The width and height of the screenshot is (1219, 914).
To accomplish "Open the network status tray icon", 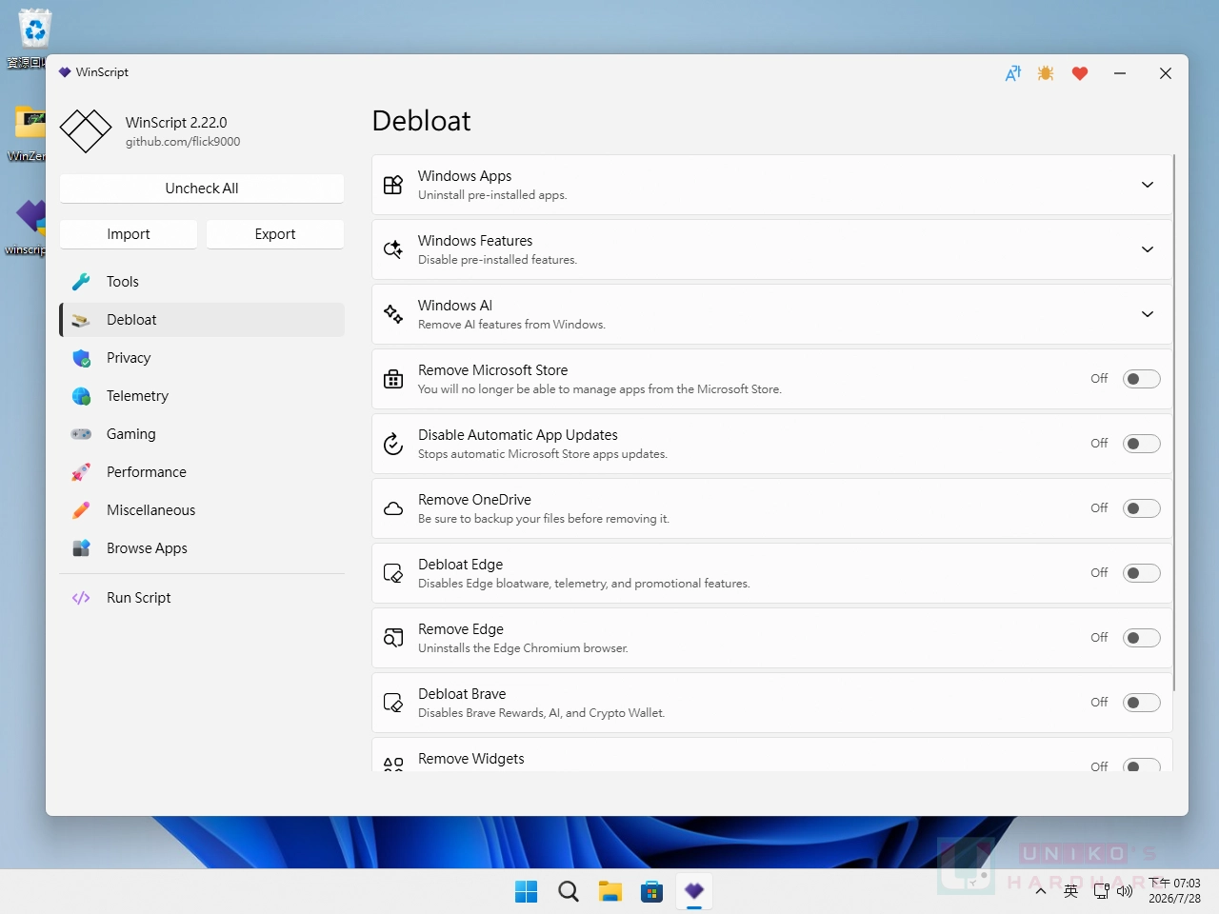I will click(x=1101, y=891).
